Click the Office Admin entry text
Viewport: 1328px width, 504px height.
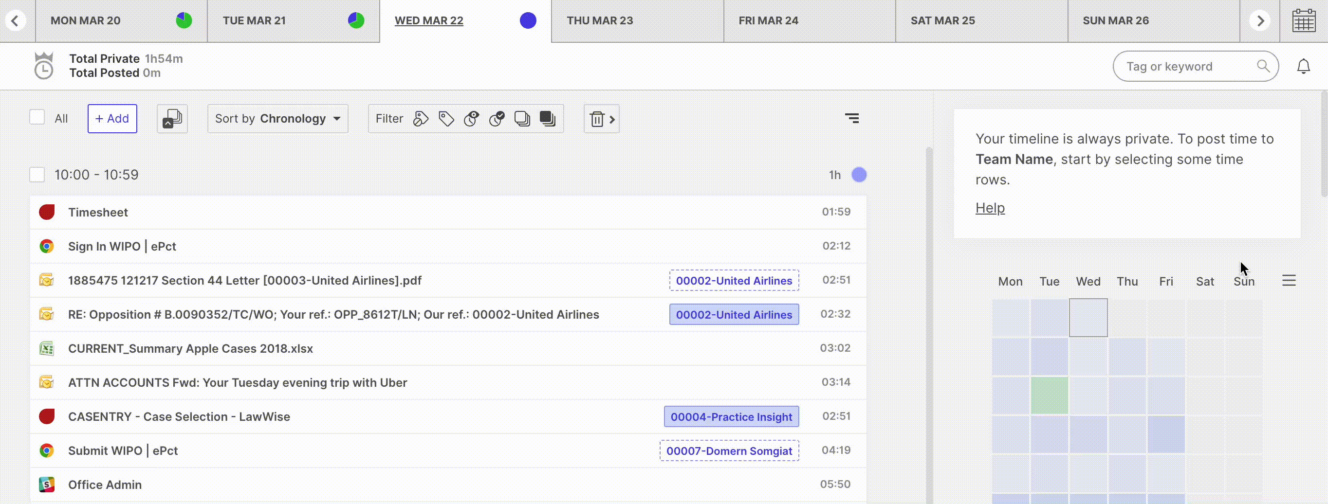pos(105,485)
